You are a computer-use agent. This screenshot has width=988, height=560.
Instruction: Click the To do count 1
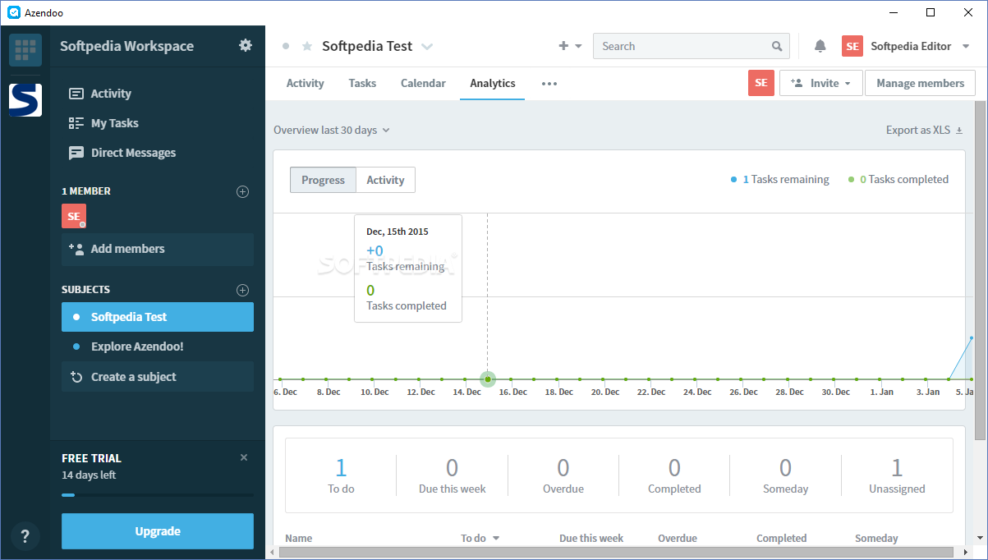tap(341, 468)
